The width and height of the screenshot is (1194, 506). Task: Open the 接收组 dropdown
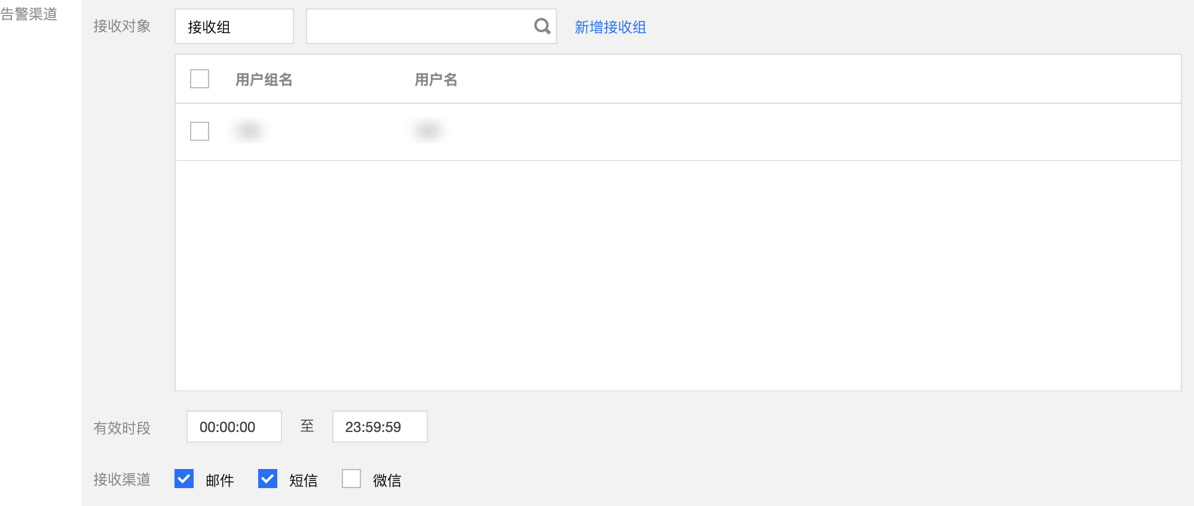pos(234,26)
